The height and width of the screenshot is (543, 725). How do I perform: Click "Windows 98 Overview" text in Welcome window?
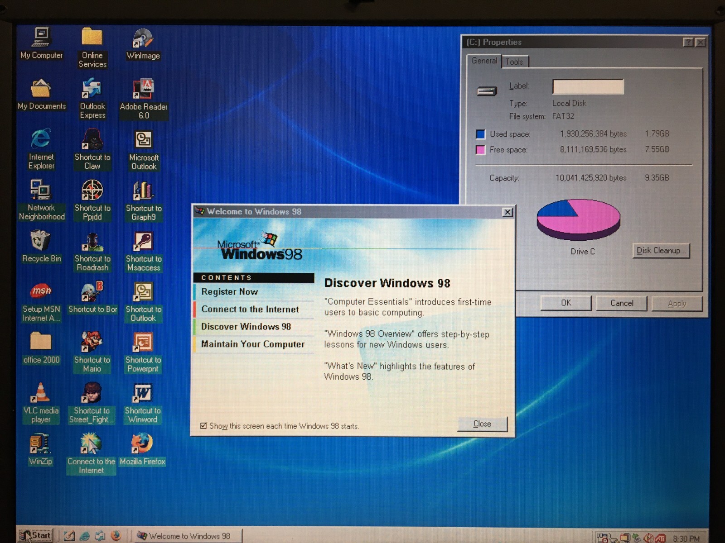369,334
